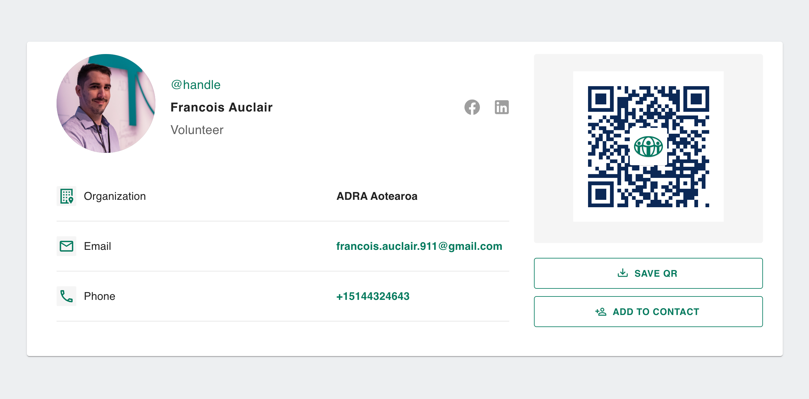Click the Save QR button
Viewport: 809px width, 399px height.
pyautogui.click(x=648, y=273)
